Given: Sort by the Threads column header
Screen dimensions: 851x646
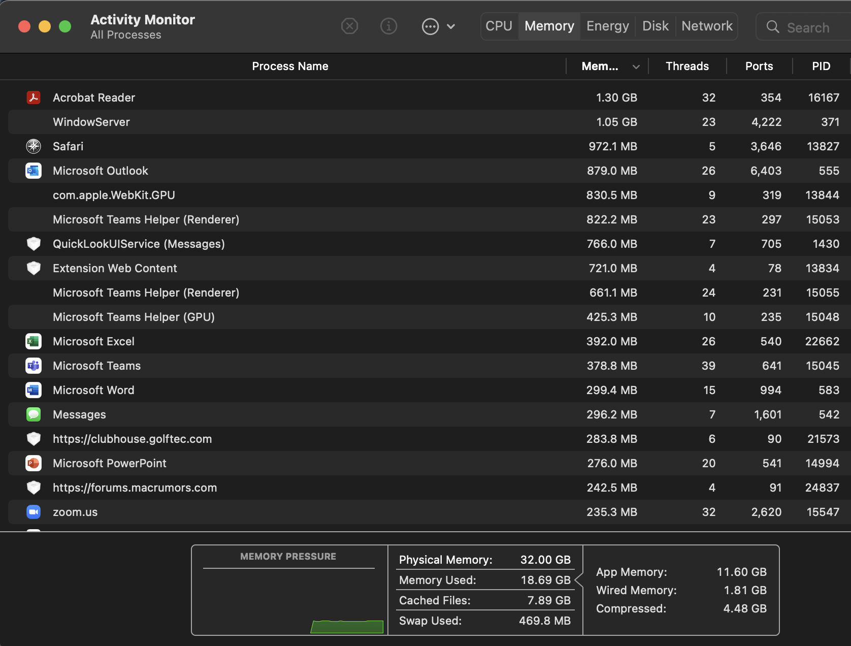Looking at the screenshot, I should tap(686, 67).
